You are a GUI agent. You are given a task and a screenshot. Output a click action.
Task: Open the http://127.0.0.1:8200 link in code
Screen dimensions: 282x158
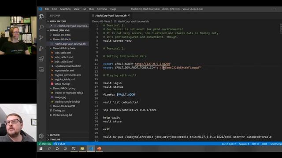tap(152, 64)
